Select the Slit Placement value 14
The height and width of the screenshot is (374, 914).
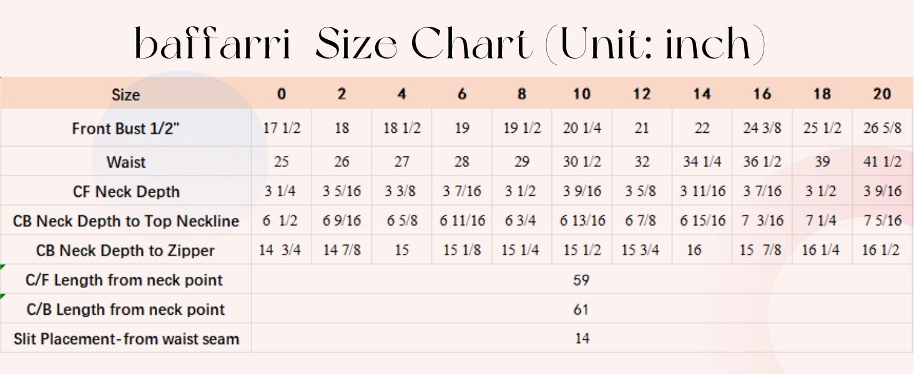582,338
